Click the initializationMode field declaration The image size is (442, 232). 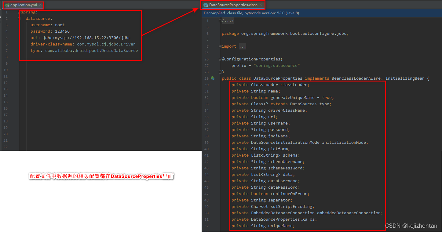point(300,143)
